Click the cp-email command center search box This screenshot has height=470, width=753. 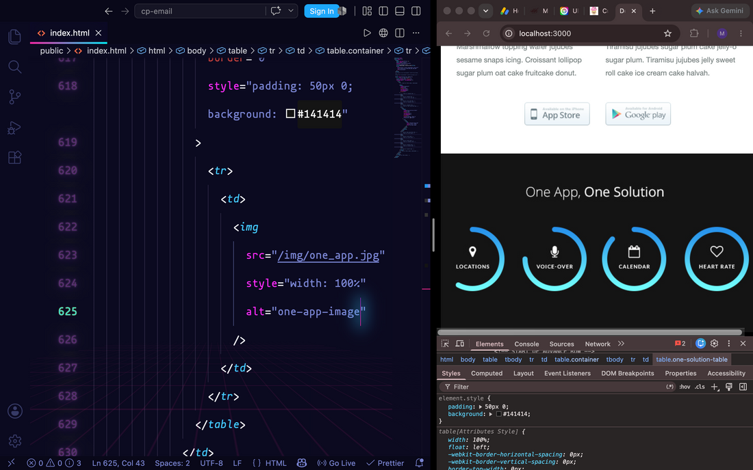(200, 11)
